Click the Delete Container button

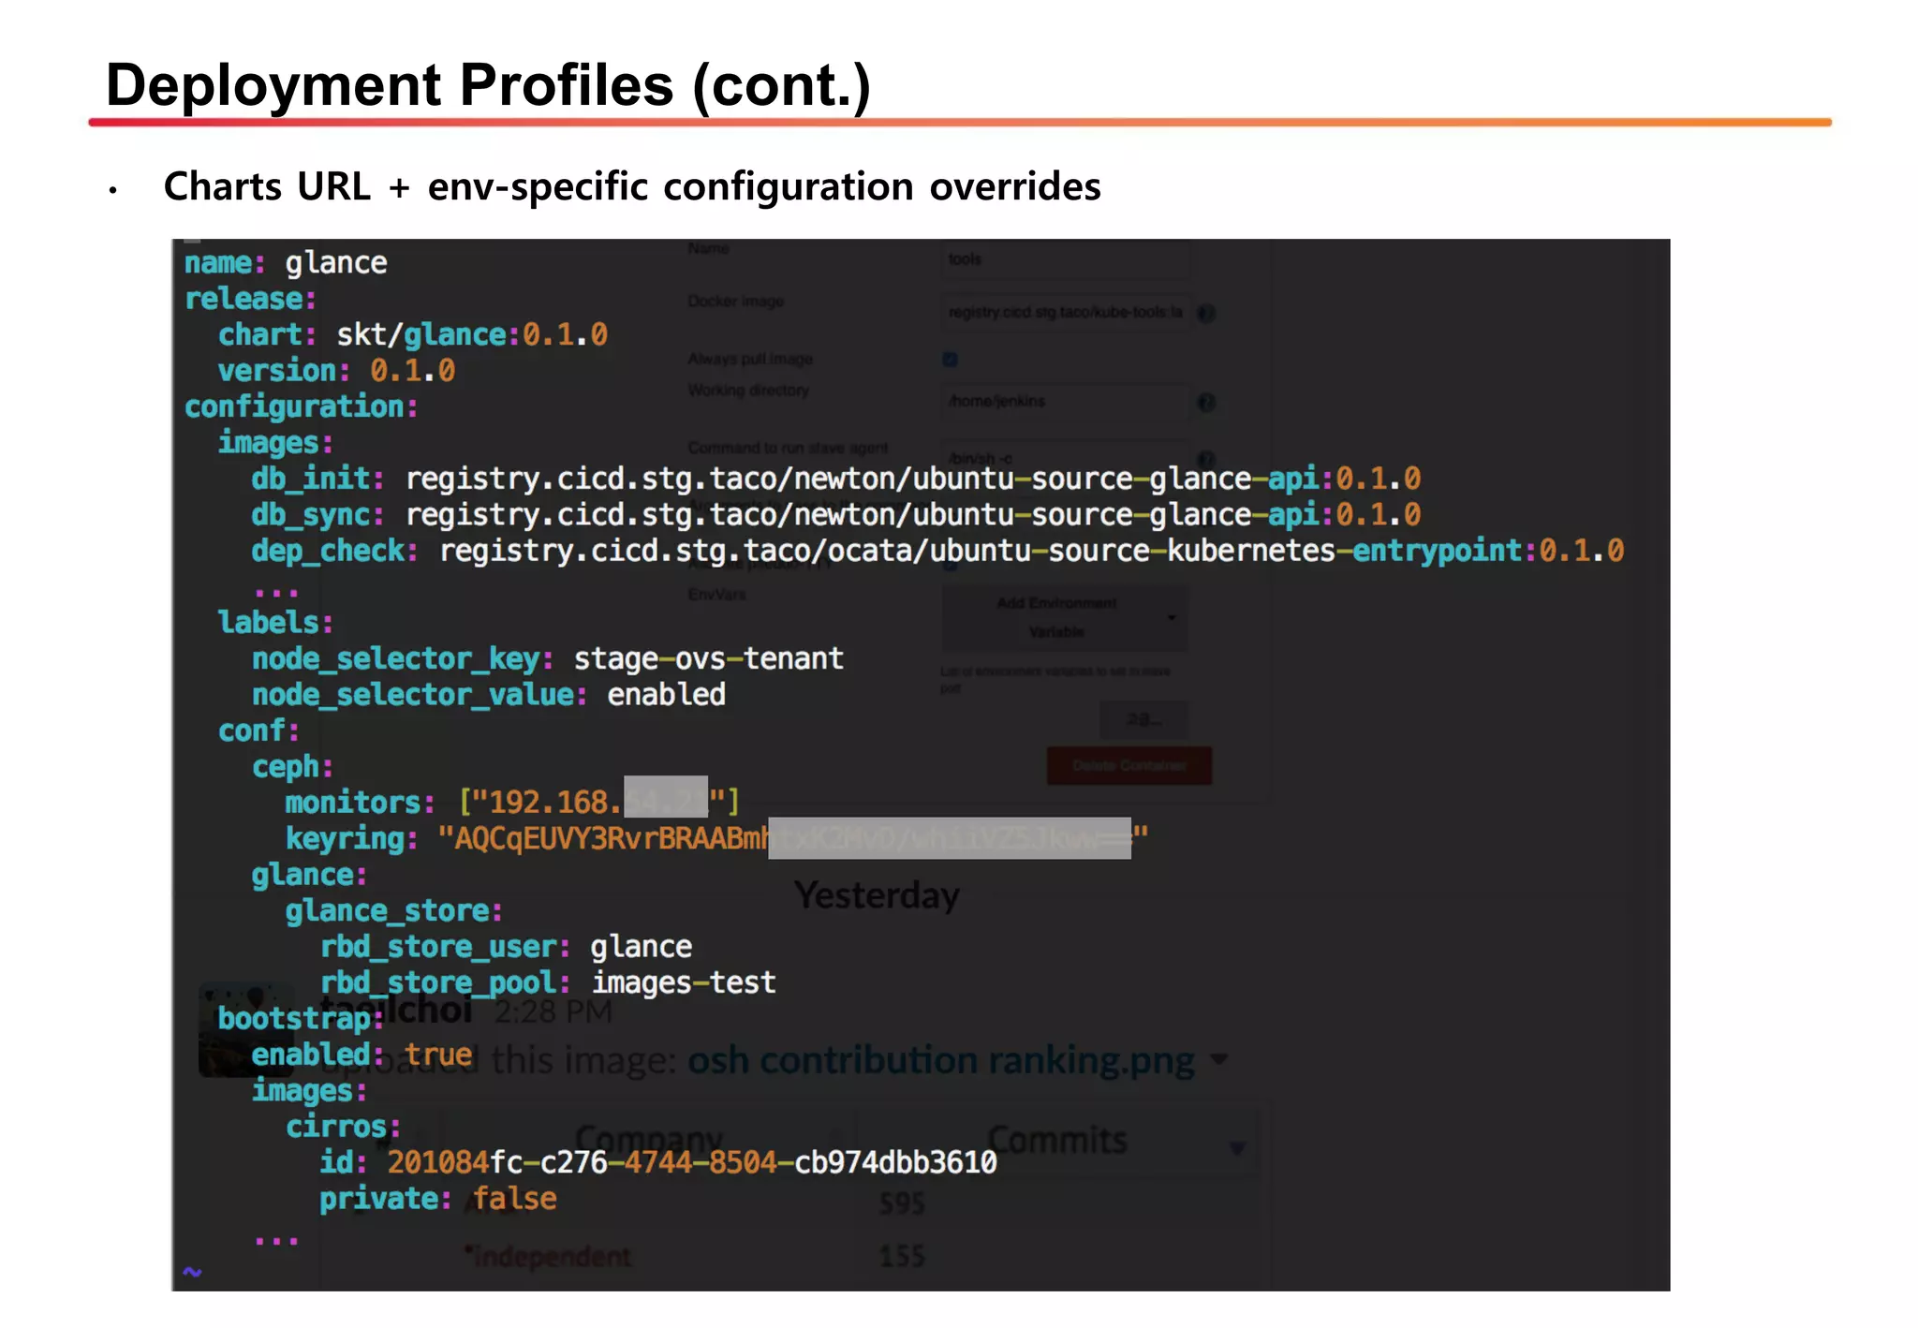(x=1129, y=765)
